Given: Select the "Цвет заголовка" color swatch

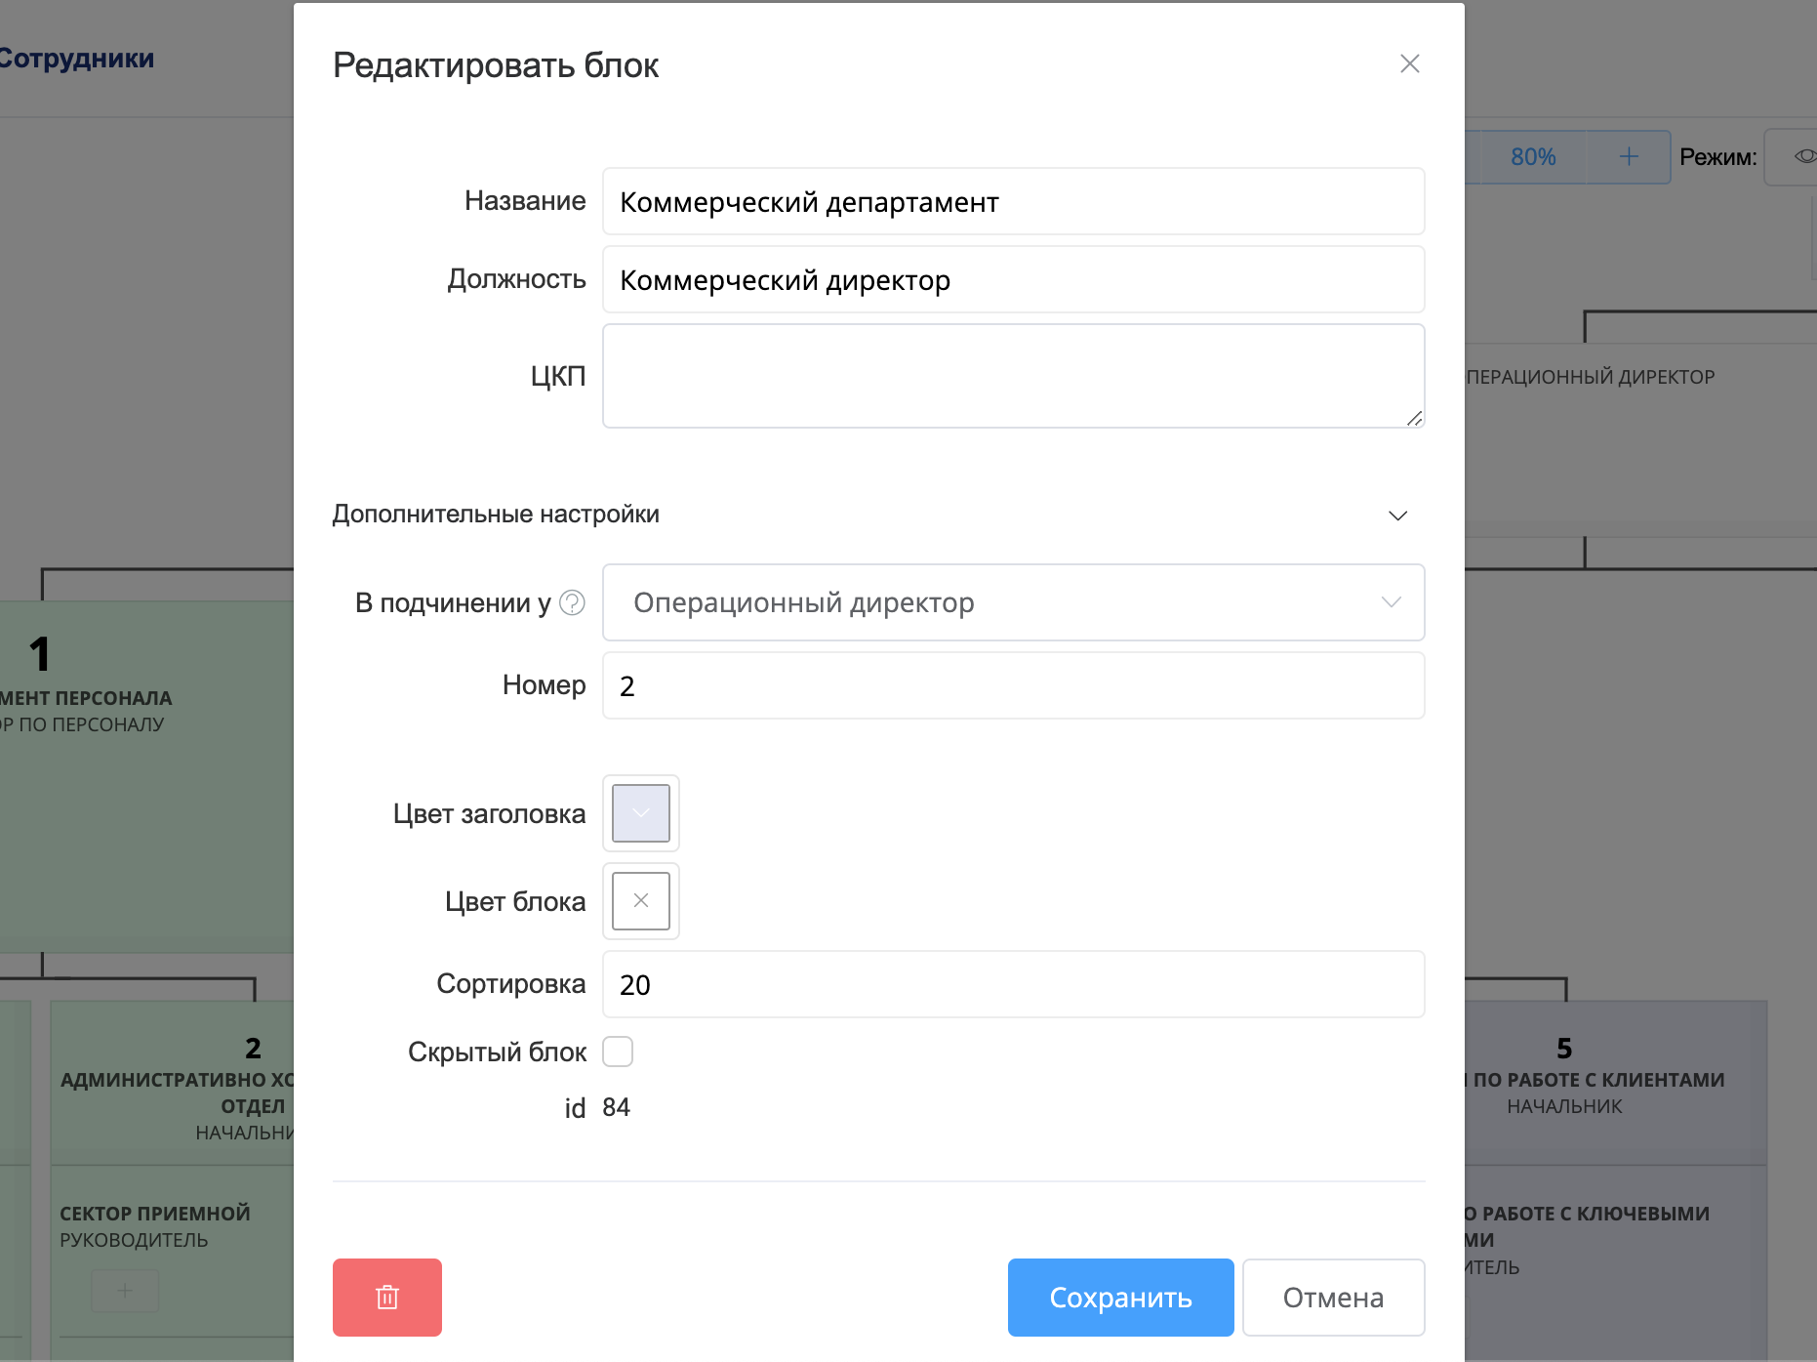Looking at the screenshot, I should coord(640,813).
